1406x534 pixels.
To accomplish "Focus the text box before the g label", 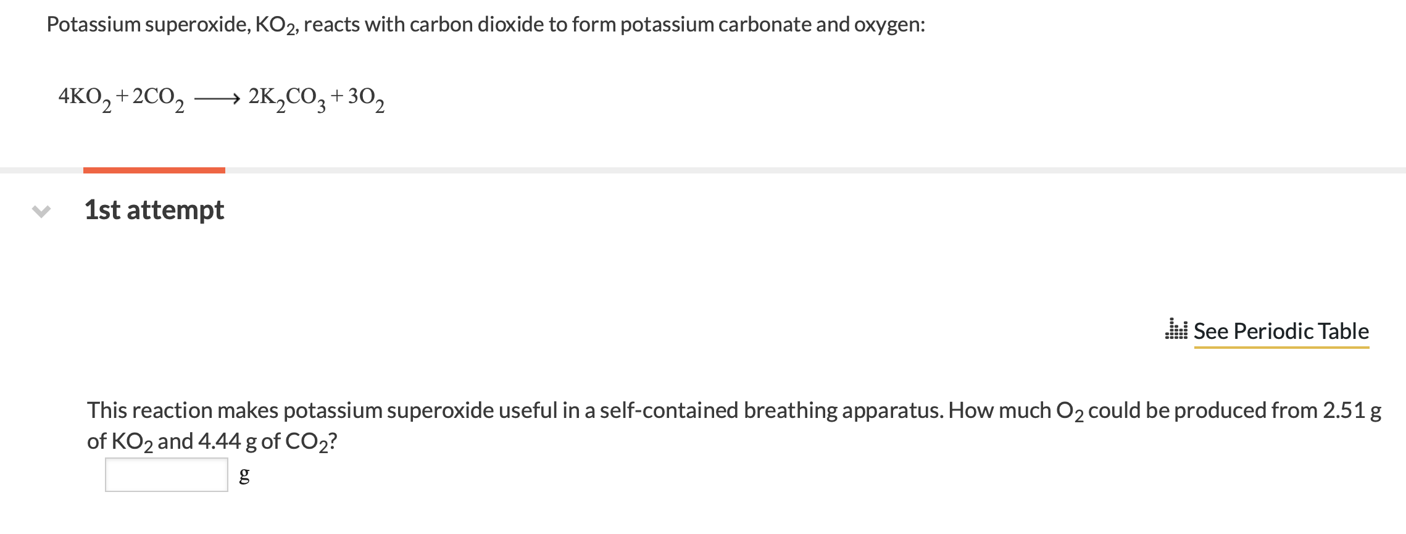I will point(165,474).
